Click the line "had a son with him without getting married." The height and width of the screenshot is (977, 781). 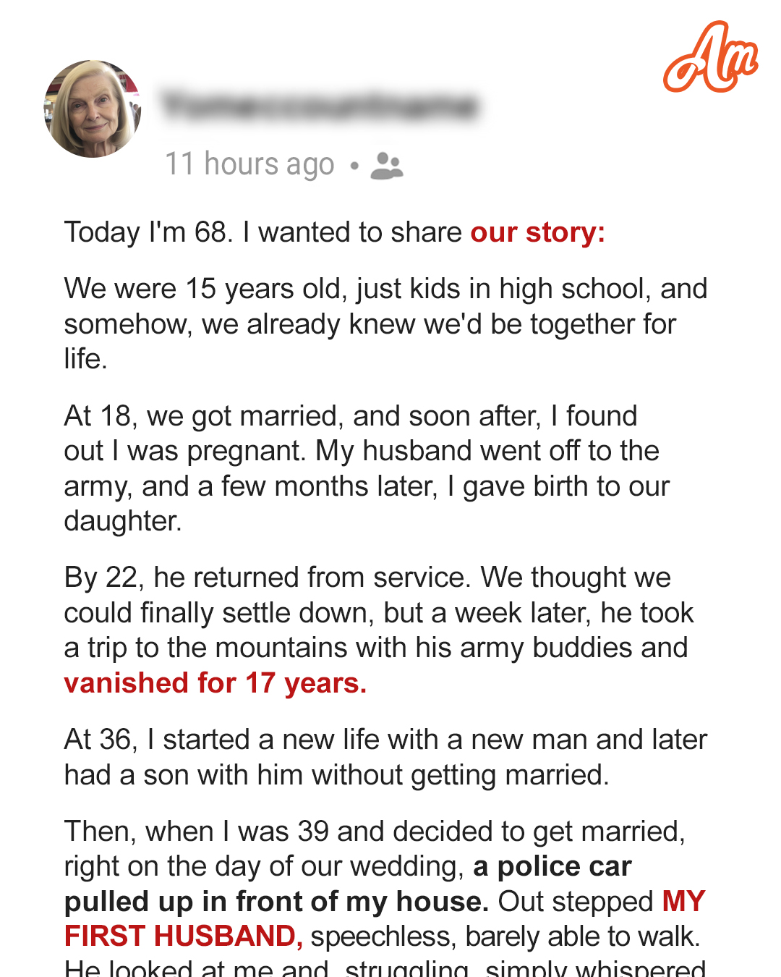point(336,775)
